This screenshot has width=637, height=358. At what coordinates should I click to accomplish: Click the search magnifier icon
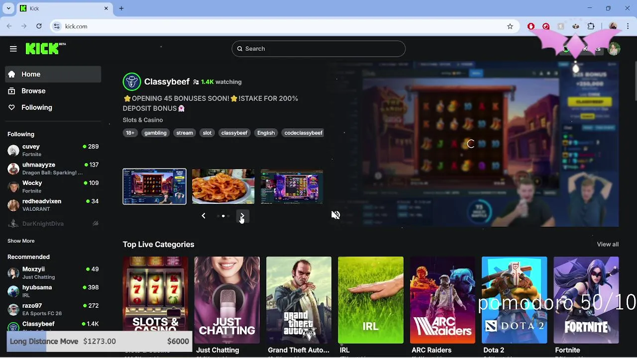pyautogui.click(x=240, y=49)
